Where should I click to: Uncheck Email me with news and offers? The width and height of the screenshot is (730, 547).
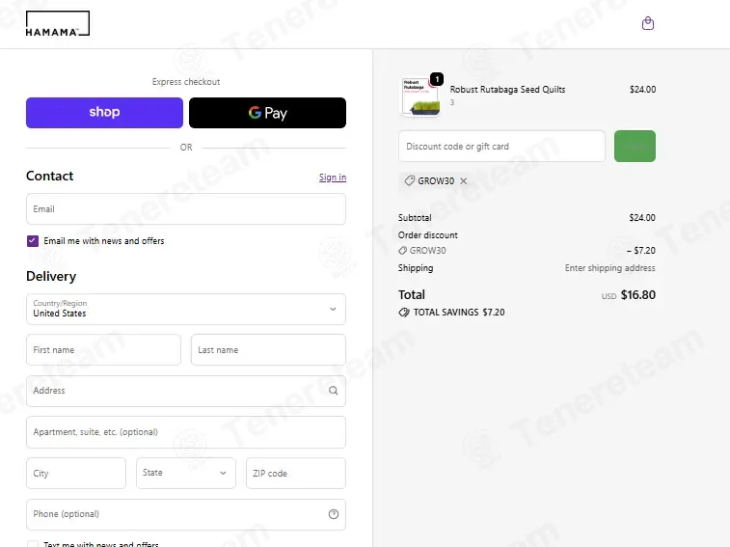pos(33,241)
